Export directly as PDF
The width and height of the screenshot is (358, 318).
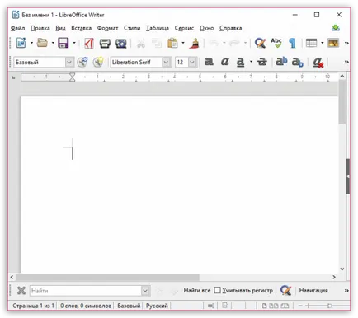pos(88,43)
